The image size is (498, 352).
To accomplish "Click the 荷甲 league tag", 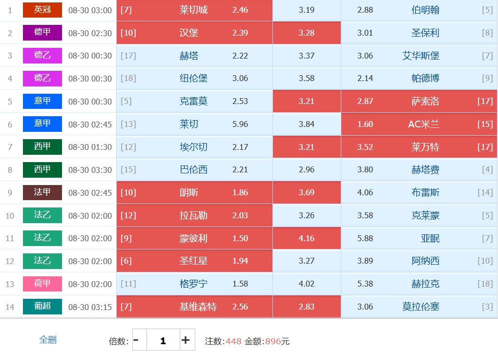I will 42,283.
